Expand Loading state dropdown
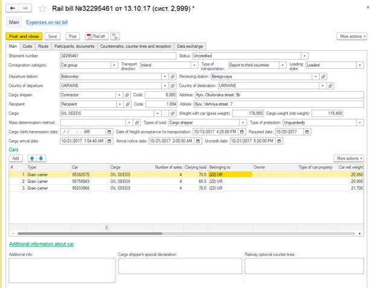Image resolution: width=370 pixels, height=288 pixels. pyautogui.click(x=360, y=65)
